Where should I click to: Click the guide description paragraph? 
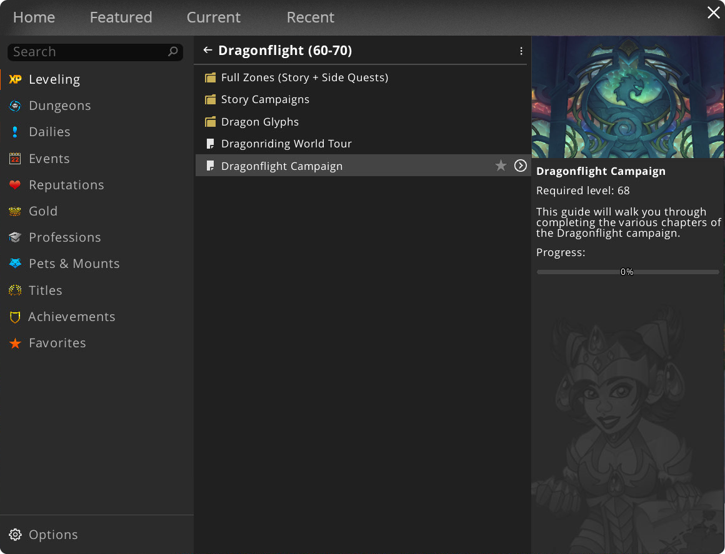tap(628, 222)
